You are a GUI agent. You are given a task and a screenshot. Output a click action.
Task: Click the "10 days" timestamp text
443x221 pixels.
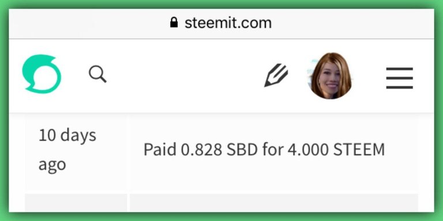tap(67, 135)
